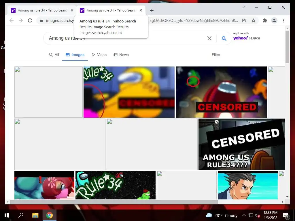The width and height of the screenshot is (295, 221).
Task: Open the Extensions puzzle-piece menu
Action: [265, 20]
